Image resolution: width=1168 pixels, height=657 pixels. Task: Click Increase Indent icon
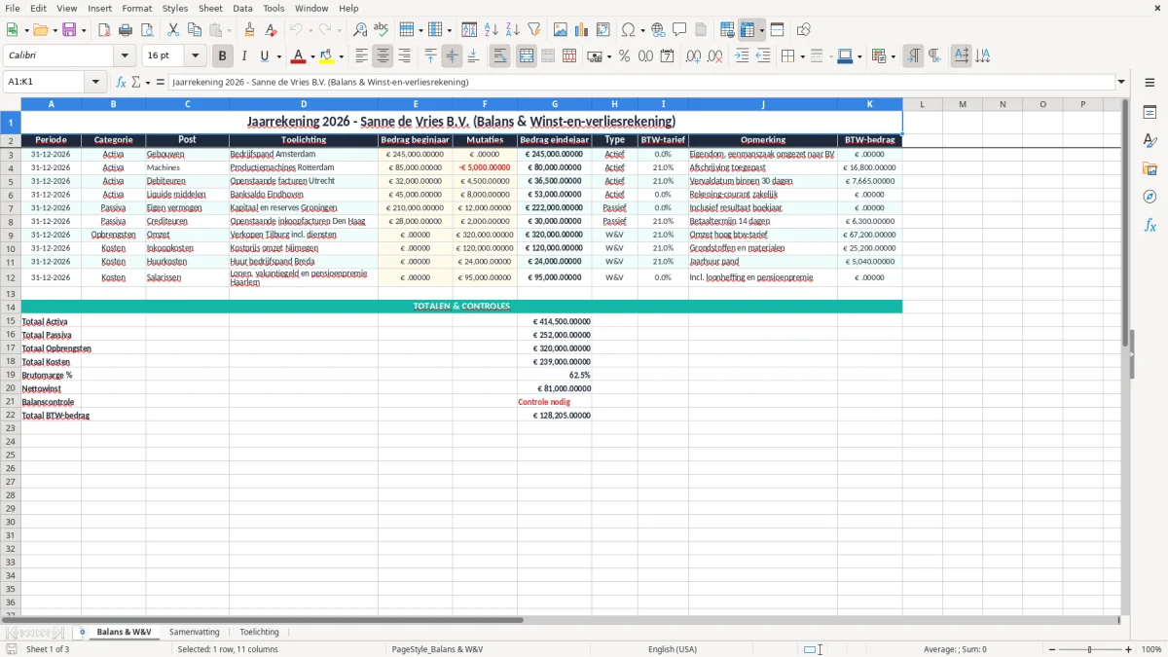tap(742, 56)
